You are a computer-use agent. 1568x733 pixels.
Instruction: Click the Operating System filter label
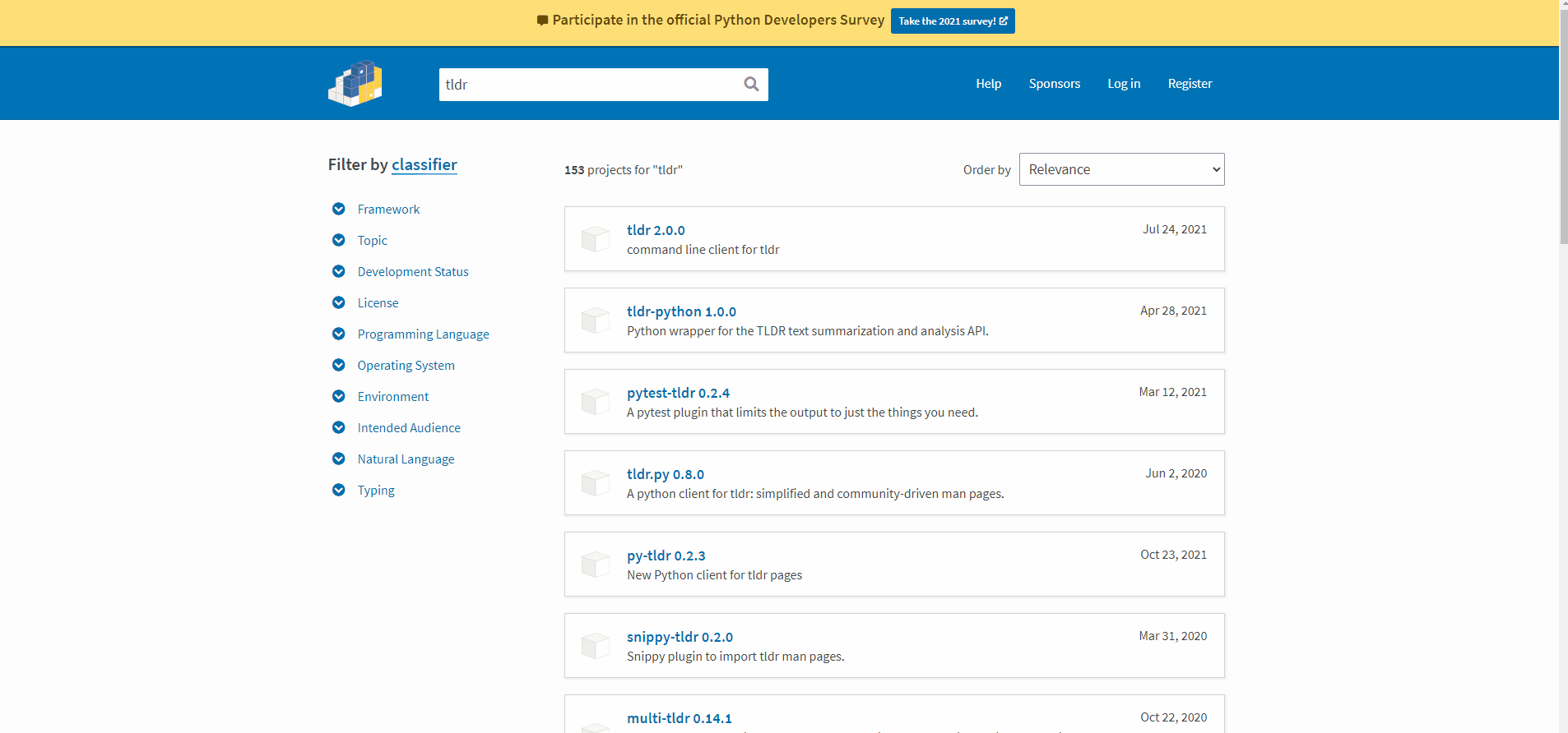coord(406,366)
